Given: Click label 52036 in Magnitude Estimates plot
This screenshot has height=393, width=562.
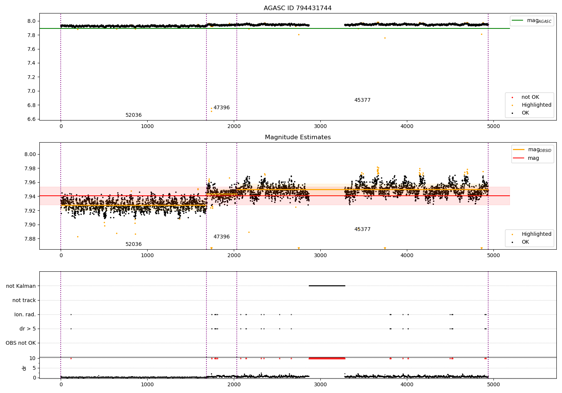Looking at the screenshot, I should pyautogui.click(x=133, y=244).
